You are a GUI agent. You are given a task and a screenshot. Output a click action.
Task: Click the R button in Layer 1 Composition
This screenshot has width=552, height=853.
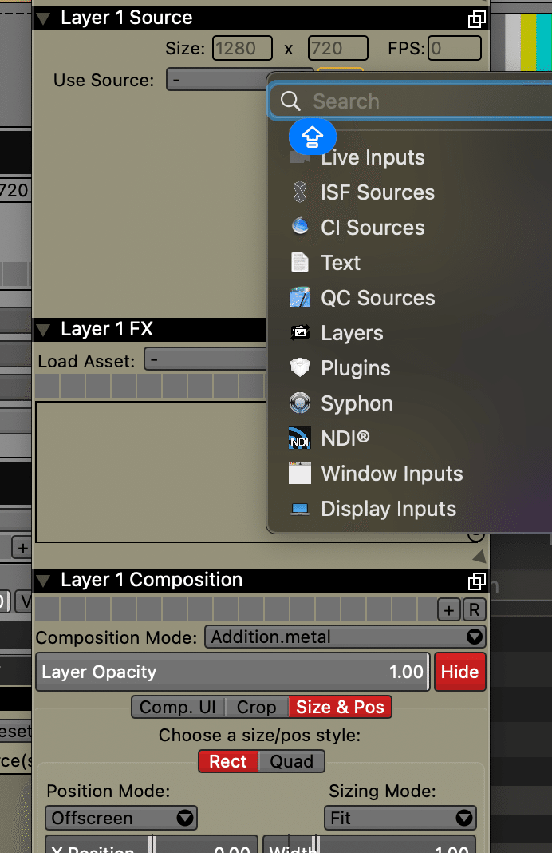click(x=475, y=609)
